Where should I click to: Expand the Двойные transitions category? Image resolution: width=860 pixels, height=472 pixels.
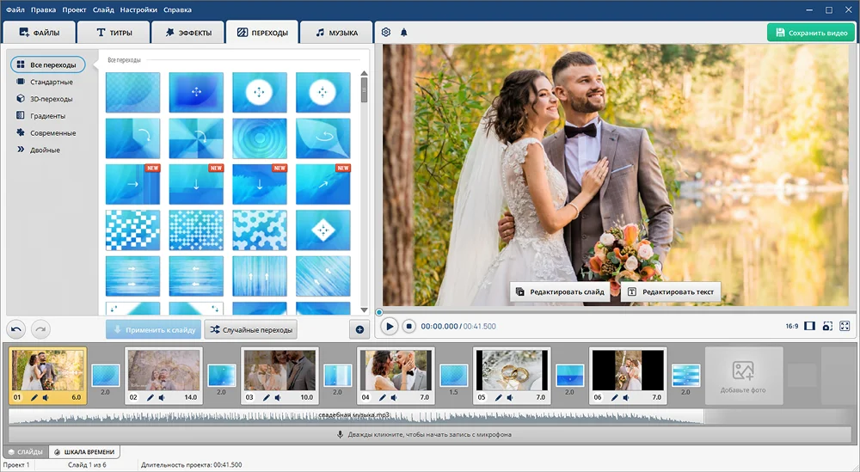[45, 150]
